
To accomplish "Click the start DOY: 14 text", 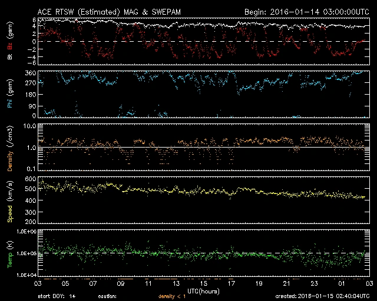I will (x=57, y=296).
